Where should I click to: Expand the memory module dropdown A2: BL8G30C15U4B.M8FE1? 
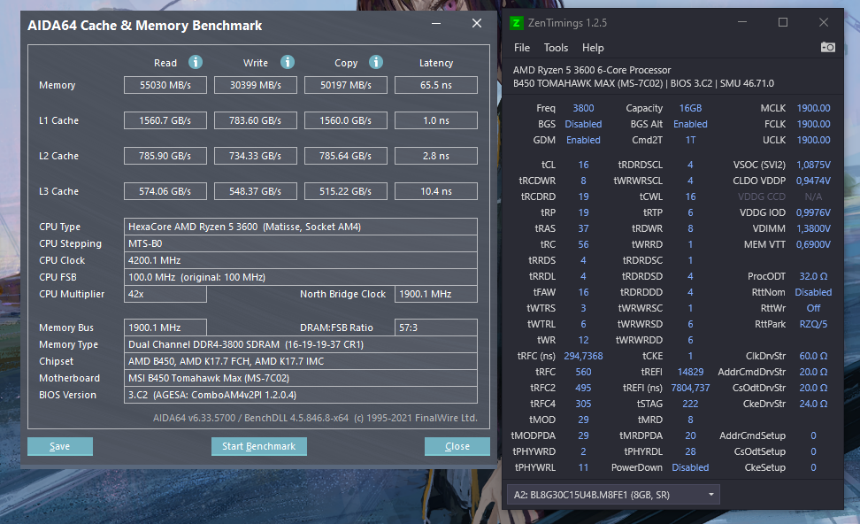click(x=613, y=495)
